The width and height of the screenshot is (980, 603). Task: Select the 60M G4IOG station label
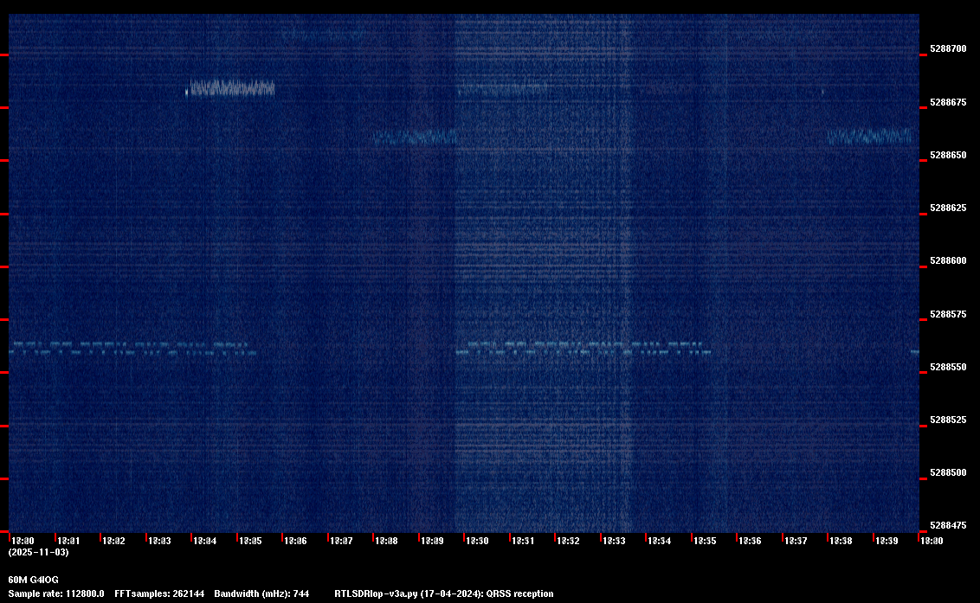[33, 580]
